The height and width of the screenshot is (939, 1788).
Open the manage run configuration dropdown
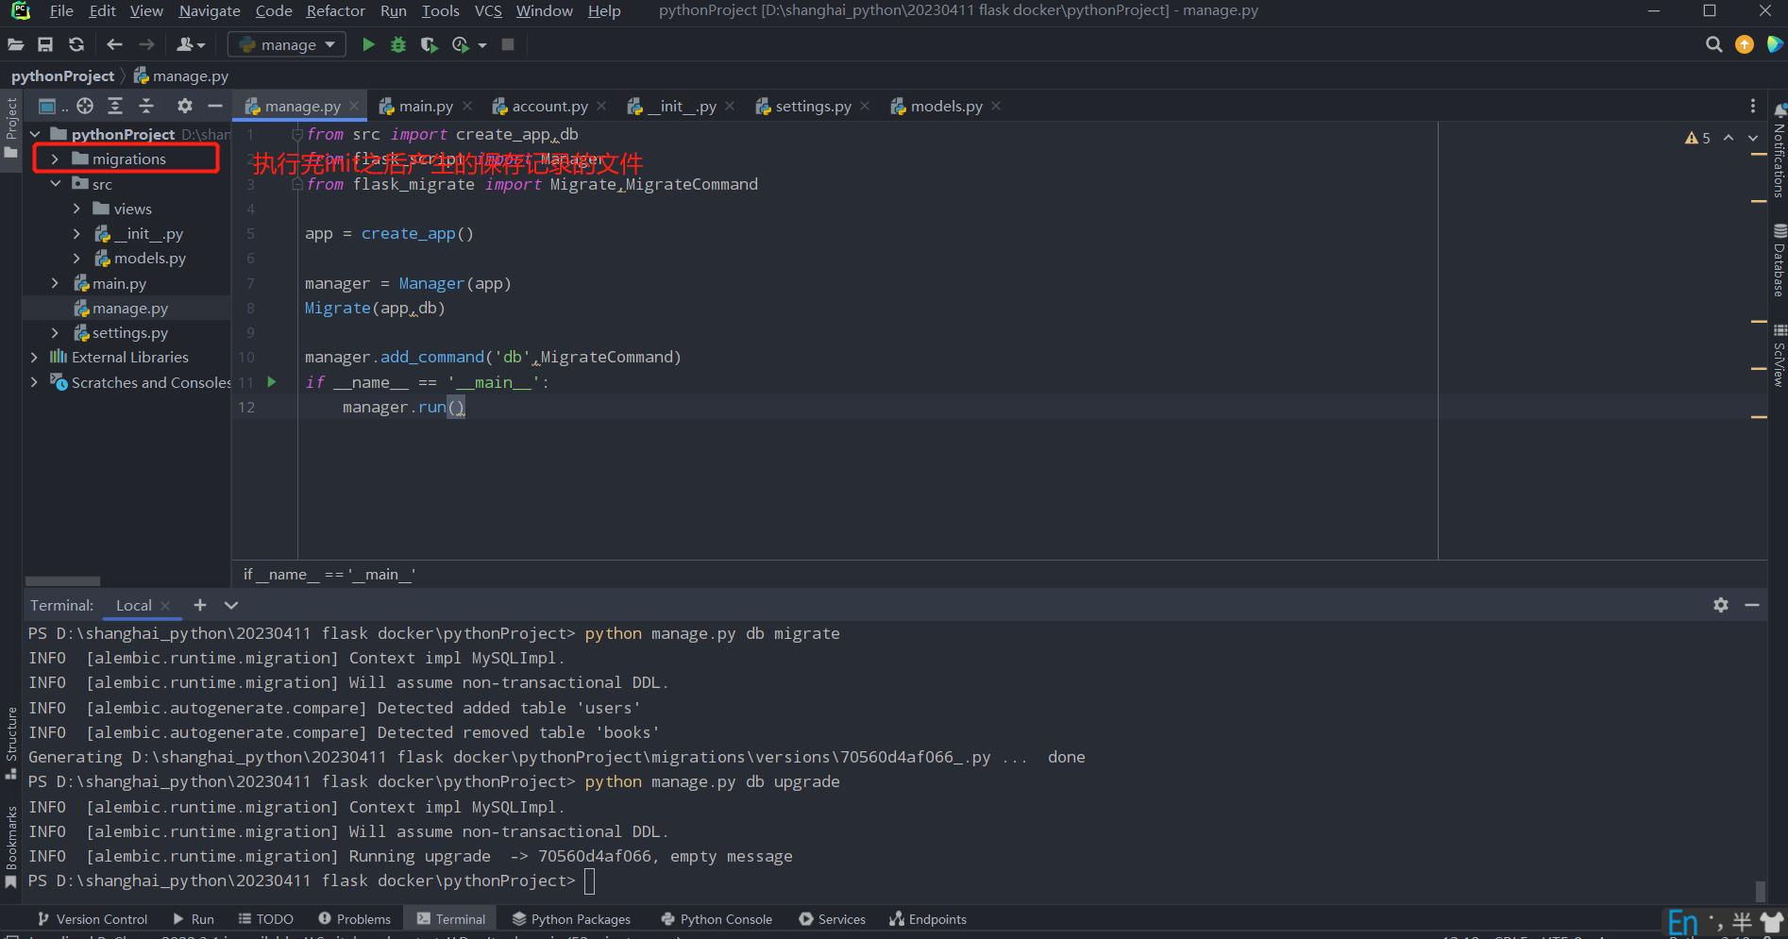click(x=287, y=44)
